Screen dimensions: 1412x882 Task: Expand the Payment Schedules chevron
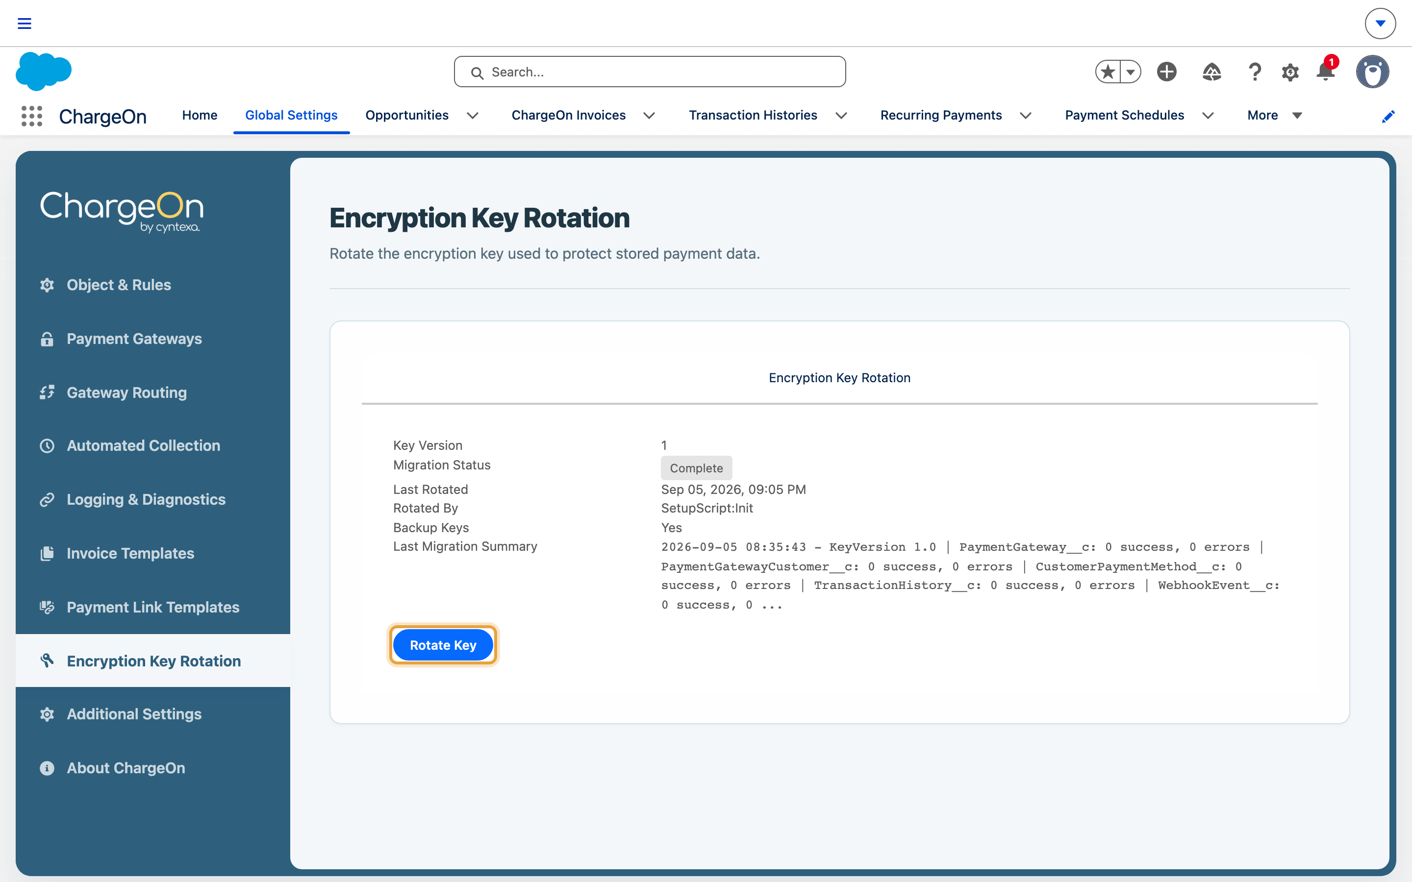click(1208, 116)
